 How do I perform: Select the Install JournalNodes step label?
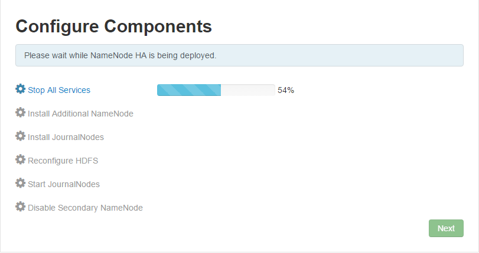[66, 137]
